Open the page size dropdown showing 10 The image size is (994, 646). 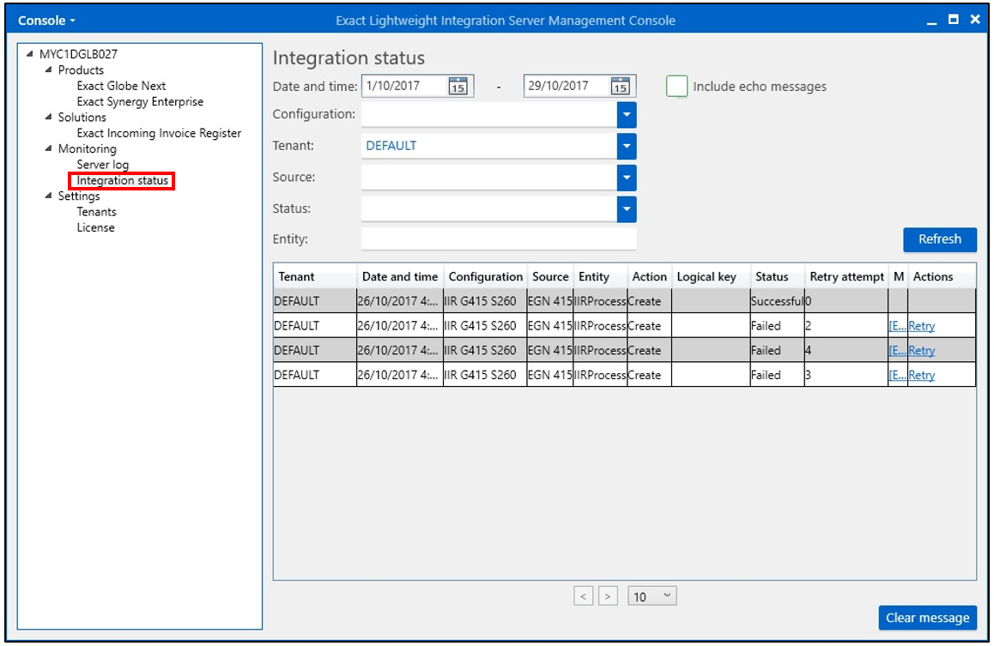652,596
